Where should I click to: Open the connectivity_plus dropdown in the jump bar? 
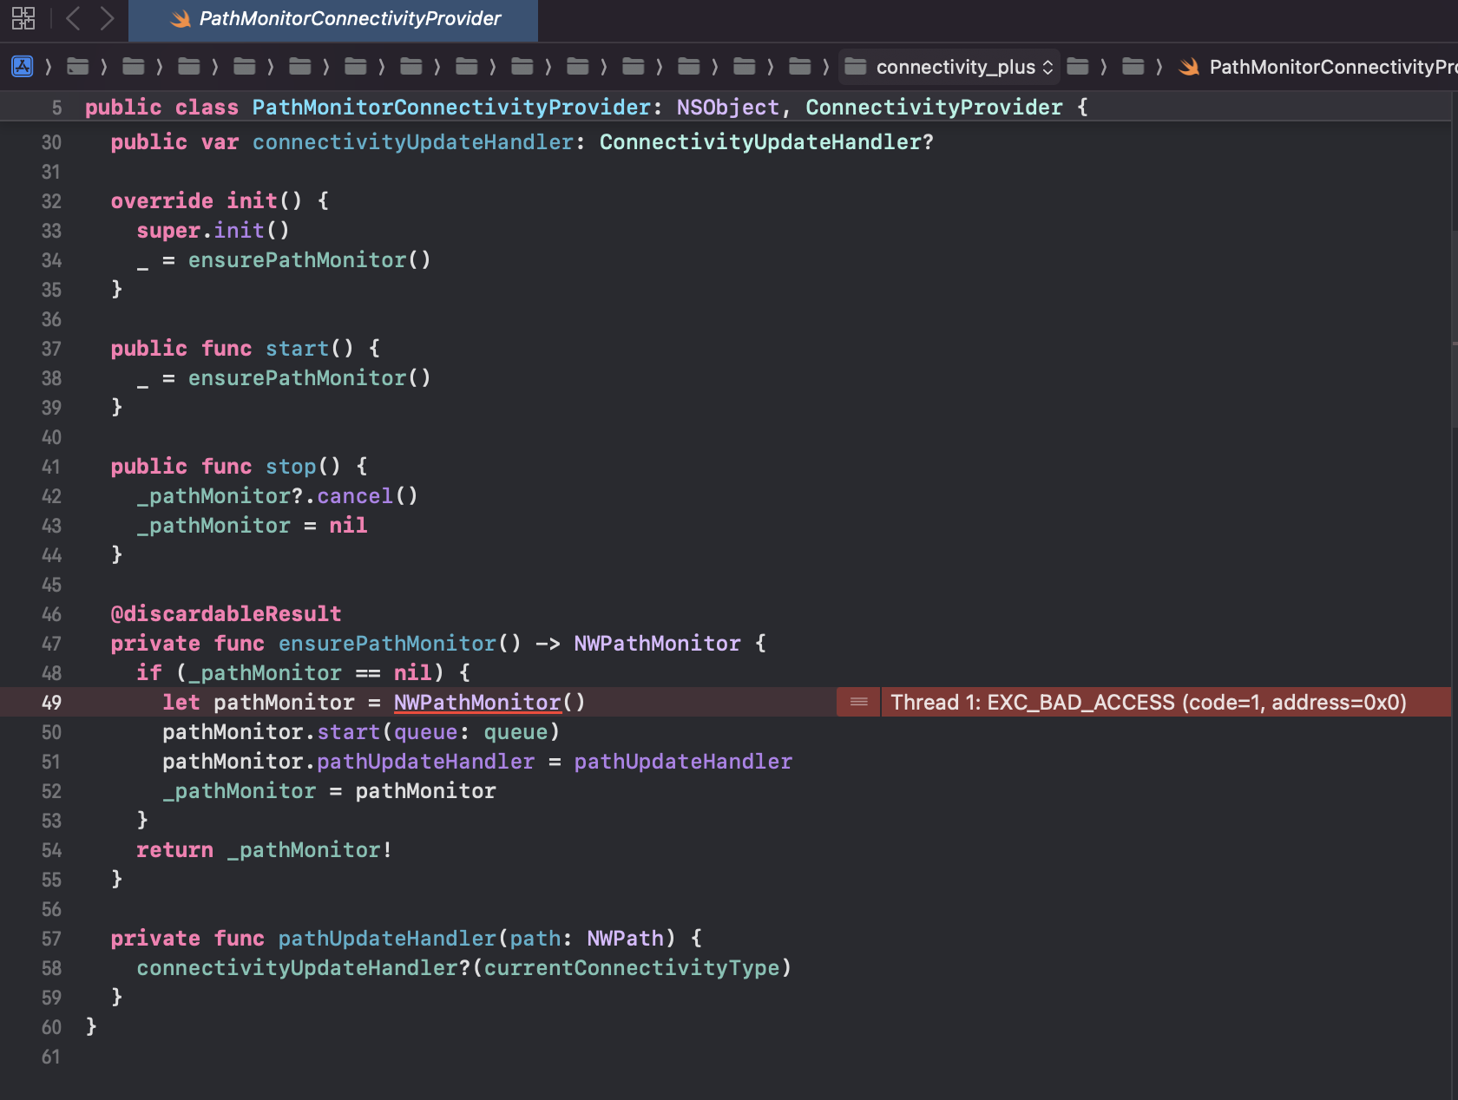955,66
